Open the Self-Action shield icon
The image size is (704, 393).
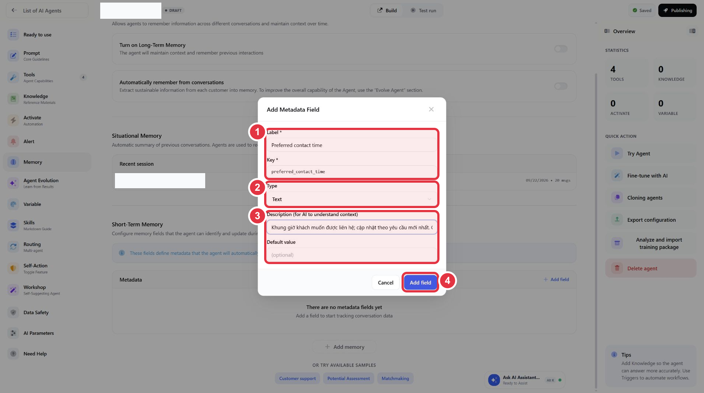coord(13,269)
